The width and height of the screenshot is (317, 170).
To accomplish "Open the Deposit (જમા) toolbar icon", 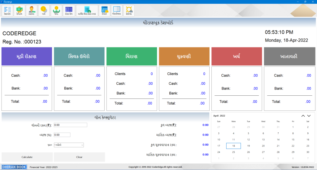I will [x=56, y=10].
